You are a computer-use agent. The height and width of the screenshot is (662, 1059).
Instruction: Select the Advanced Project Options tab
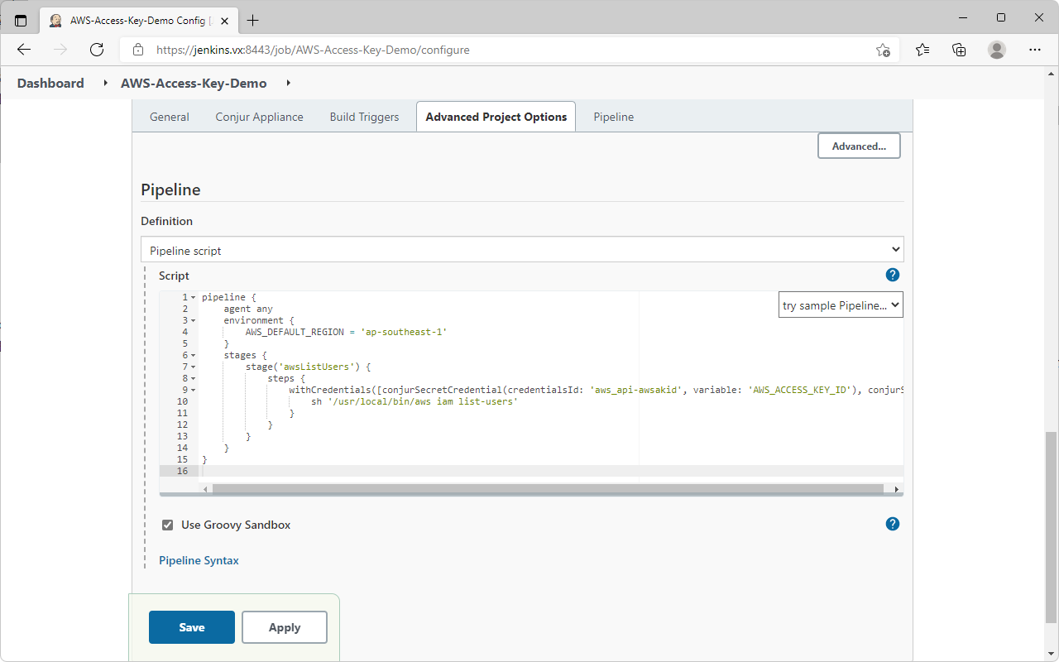[x=496, y=117]
